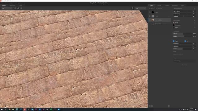The height and width of the screenshot is (111, 198).
Task: Switch to the third viewport layout icon
Action: click(21, 8)
